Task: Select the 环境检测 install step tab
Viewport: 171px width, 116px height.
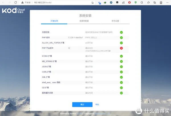Action: (54, 21)
